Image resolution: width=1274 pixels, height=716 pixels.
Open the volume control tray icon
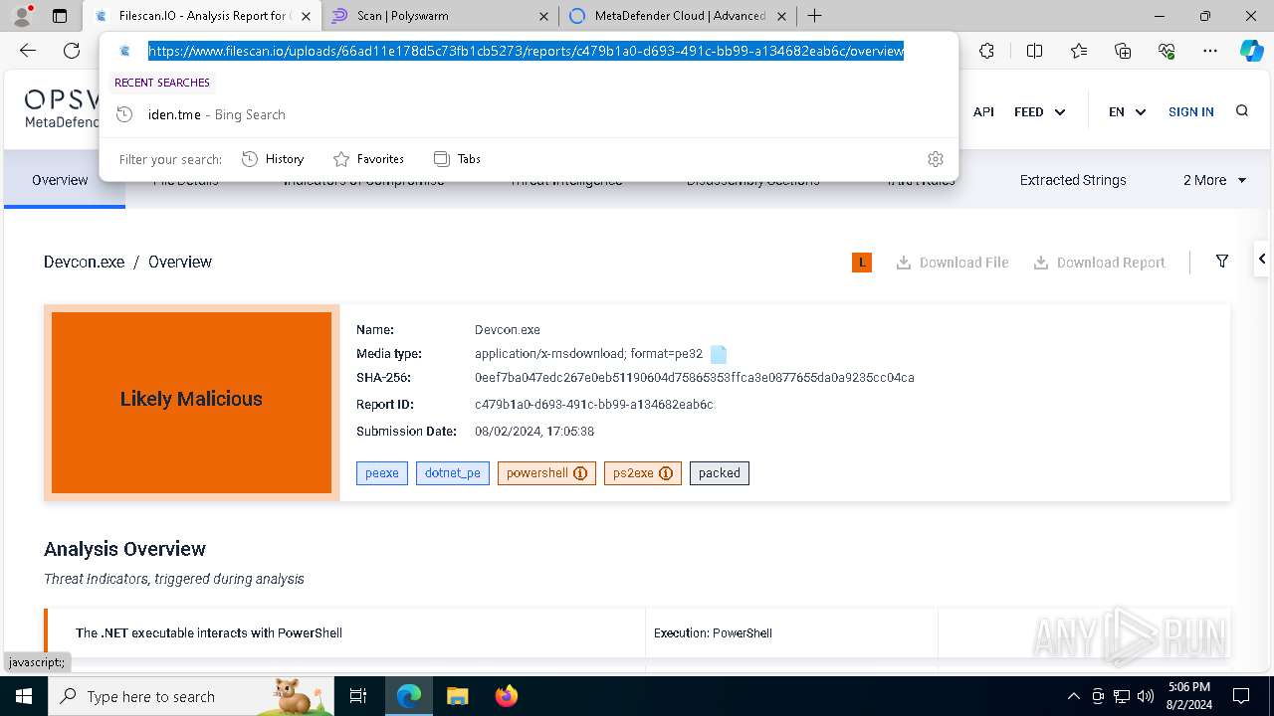coord(1145,696)
